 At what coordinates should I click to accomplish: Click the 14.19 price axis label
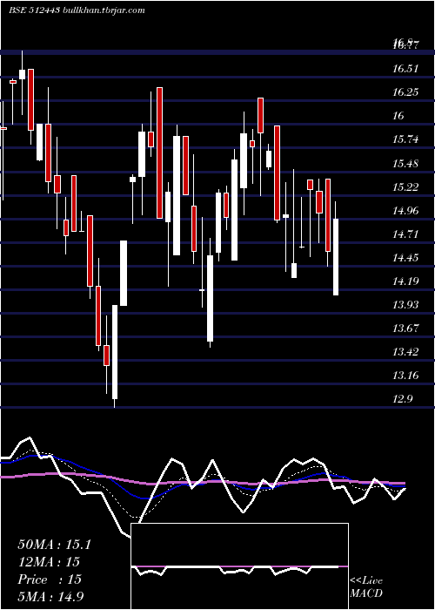(405, 281)
